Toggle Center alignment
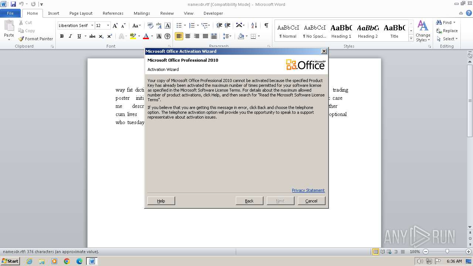Image resolution: width=473 pixels, height=266 pixels. coord(188,36)
